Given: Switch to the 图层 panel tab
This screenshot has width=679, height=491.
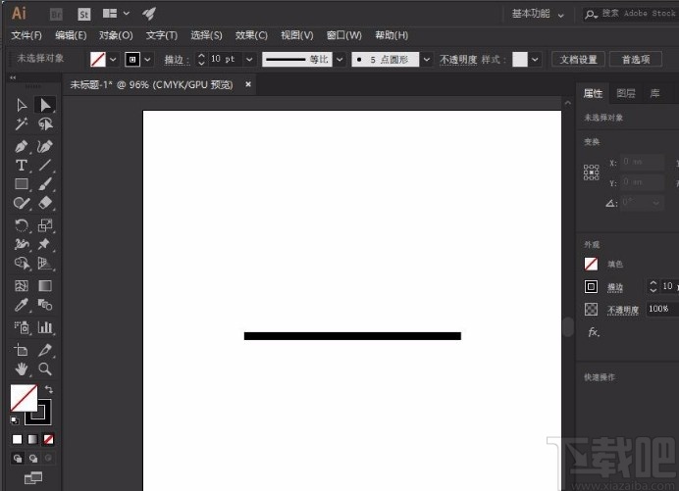Looking at the screenshot, I should click(626, 93).
